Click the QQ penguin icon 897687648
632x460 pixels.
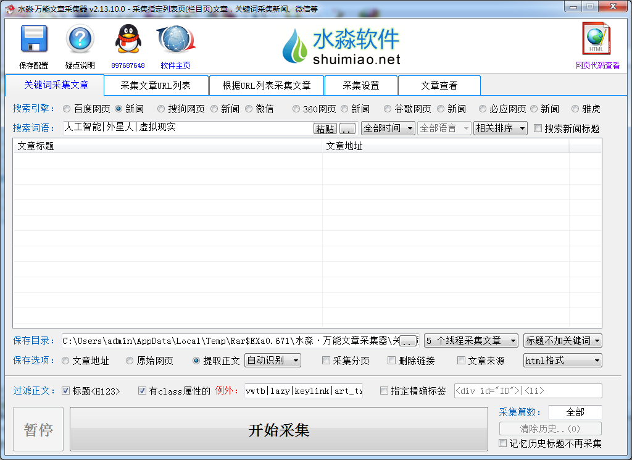click(x=128, y=39)
